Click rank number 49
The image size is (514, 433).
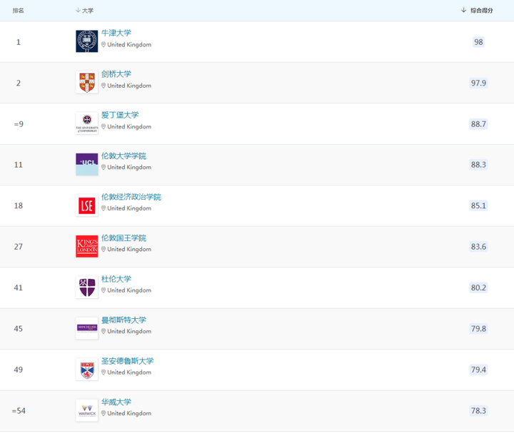[x=19, y=370]
